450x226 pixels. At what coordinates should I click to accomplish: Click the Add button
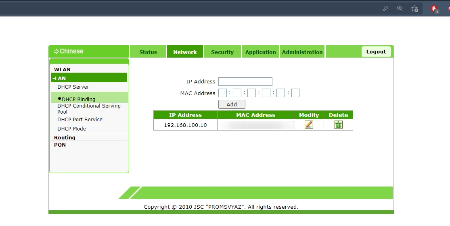pyautogui.click(x=232, y=105)
